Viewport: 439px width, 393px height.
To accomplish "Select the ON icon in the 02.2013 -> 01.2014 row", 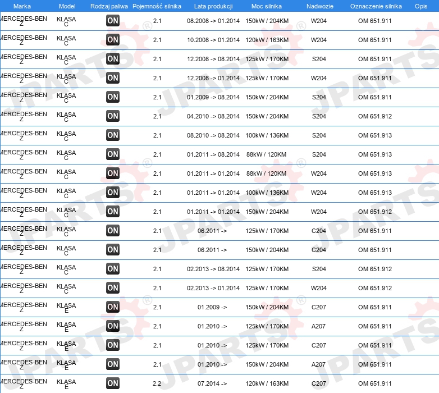I will coord(113,288).
